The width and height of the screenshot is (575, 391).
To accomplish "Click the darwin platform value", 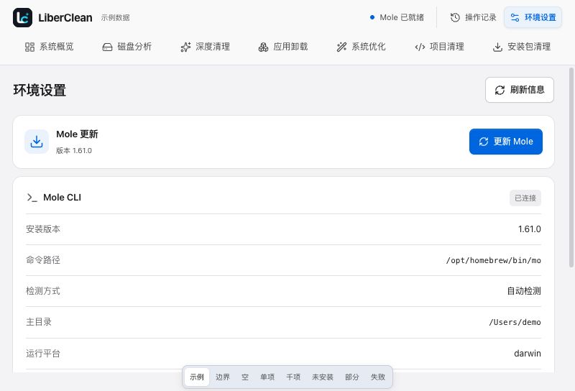I will coord(528,354).
